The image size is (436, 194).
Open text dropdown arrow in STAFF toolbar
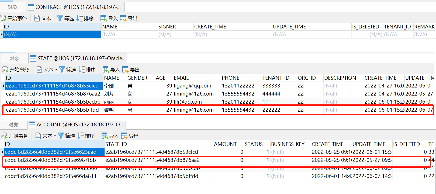pyautogui.click(x=56, y=70)
